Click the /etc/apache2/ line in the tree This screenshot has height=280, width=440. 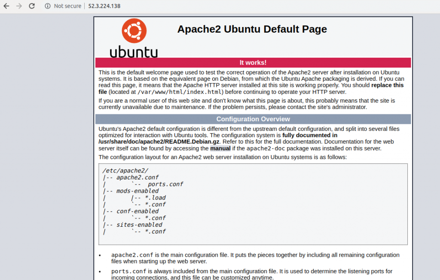pos(125,171)
